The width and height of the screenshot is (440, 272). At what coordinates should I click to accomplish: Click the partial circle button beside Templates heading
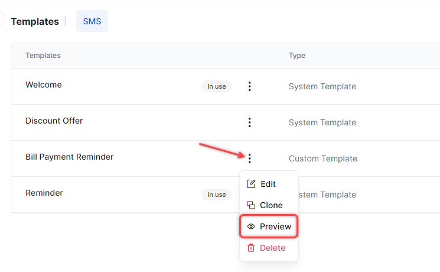(x=2, y=19)
